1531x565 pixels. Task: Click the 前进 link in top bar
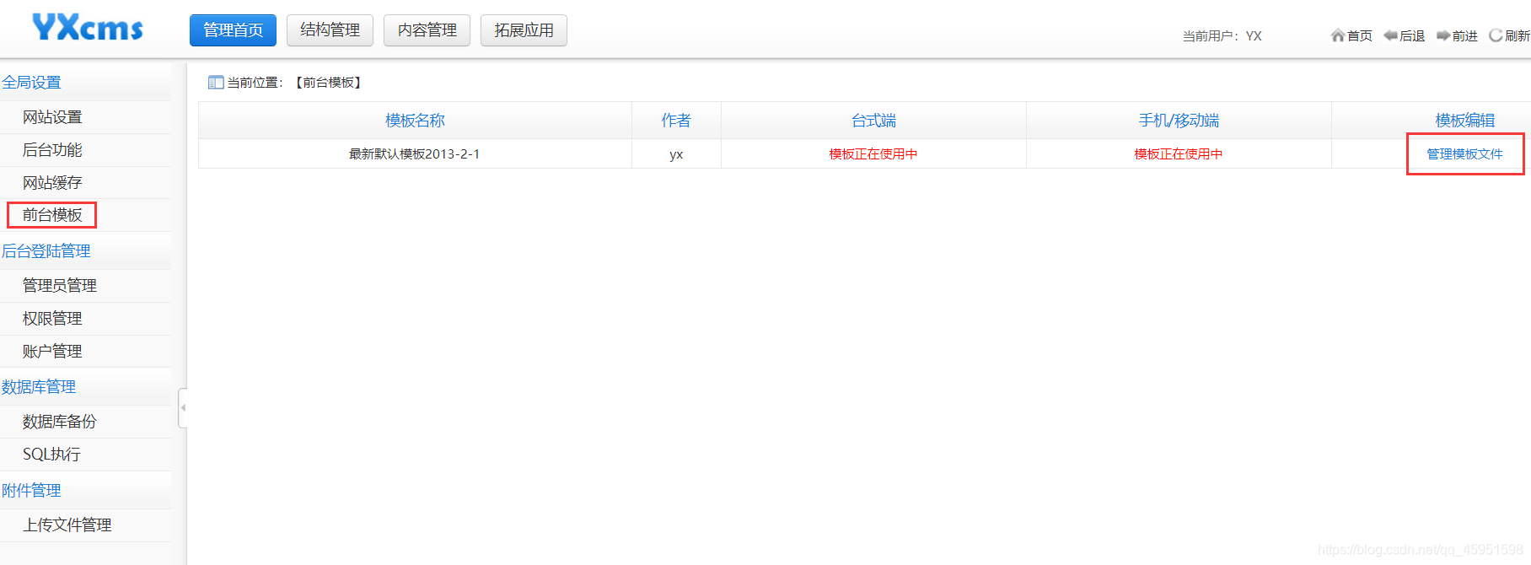1465,35
